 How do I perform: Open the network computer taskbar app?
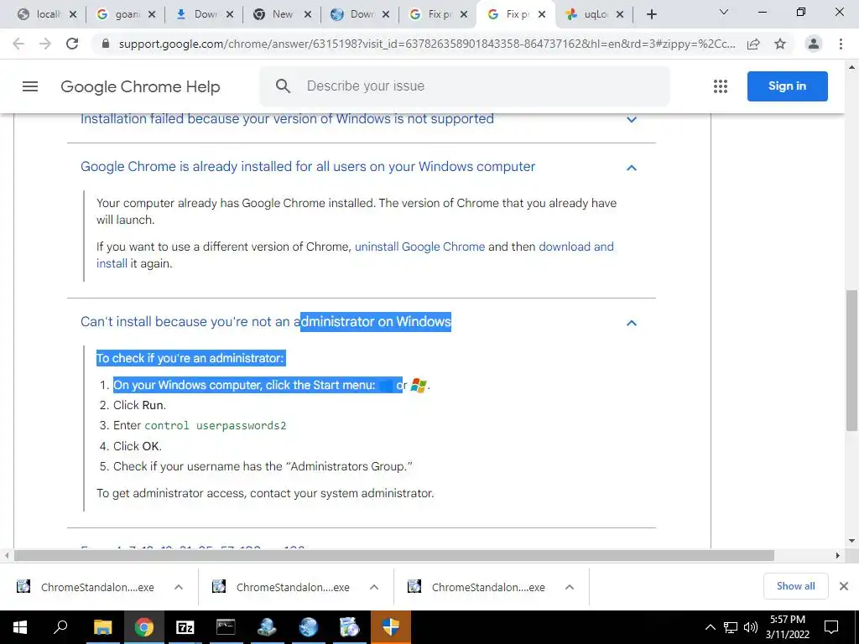(267, 627)
